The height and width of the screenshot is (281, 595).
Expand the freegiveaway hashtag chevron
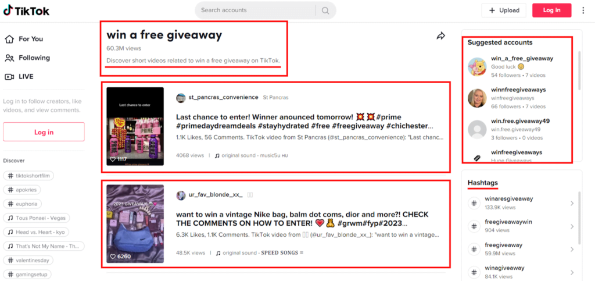point(572,250)
